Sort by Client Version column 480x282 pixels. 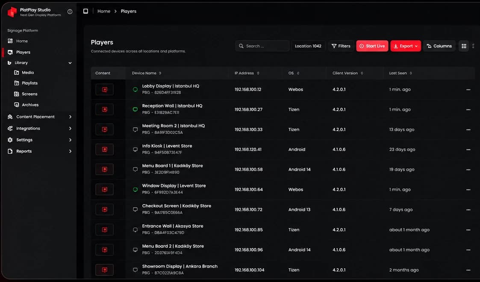point(348,73)
